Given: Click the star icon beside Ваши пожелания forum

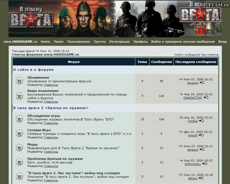Looking at the screenshot, I should coord(19,96).
